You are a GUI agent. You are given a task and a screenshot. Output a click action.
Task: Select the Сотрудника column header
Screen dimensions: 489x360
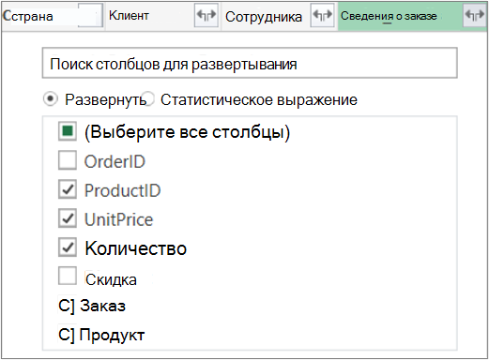[x=279, y=16]
